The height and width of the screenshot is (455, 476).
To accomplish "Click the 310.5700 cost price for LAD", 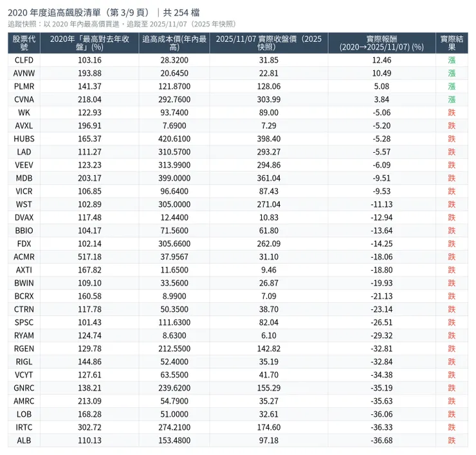I will (174, 151).
